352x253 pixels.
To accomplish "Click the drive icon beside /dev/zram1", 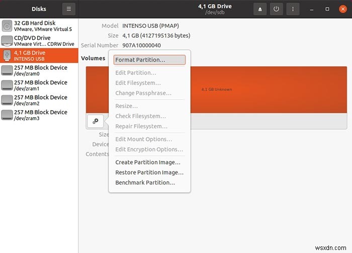I will (x=7, y=86).
